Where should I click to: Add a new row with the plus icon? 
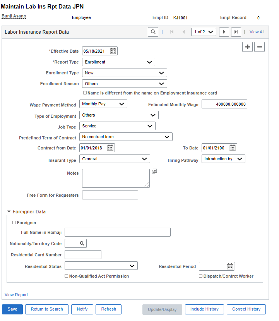pyautogui.click(x=247, y=46)
